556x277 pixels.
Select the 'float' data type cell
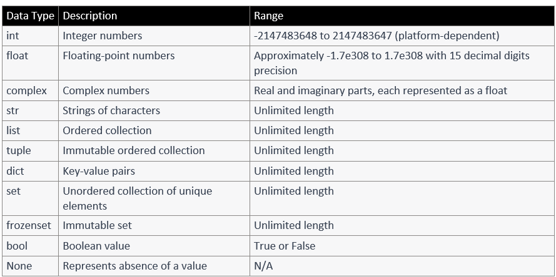click(30, 63)
